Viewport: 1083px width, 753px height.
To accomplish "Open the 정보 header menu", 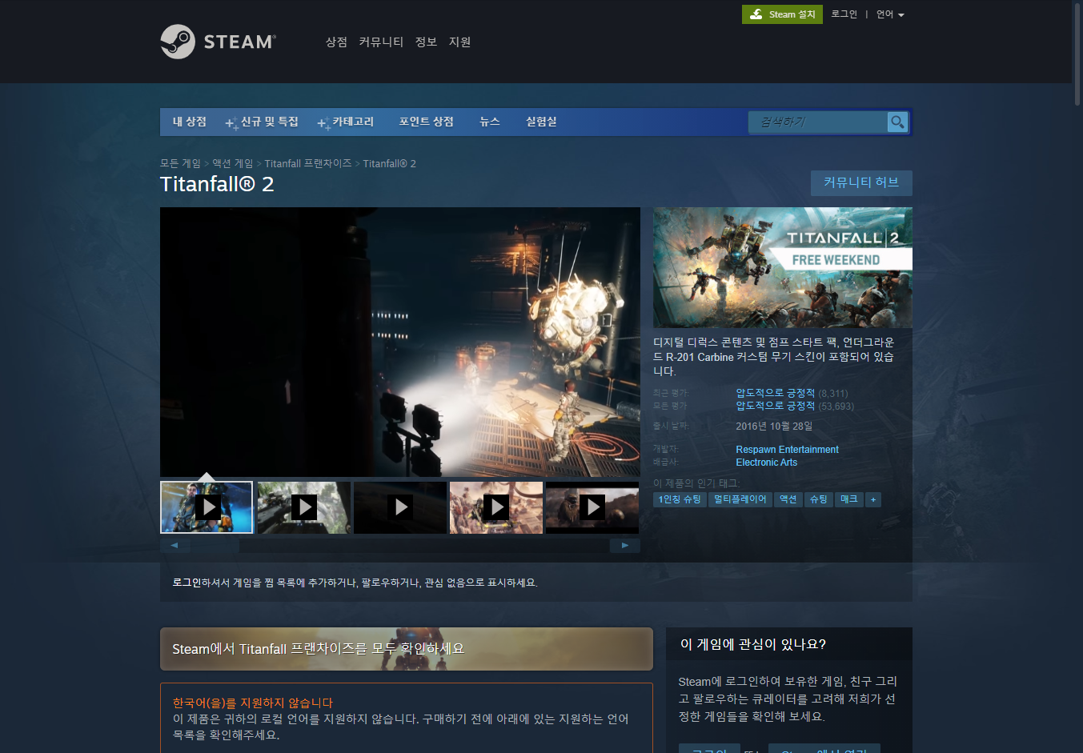I will pyautogui.click(x=426, y=42).
